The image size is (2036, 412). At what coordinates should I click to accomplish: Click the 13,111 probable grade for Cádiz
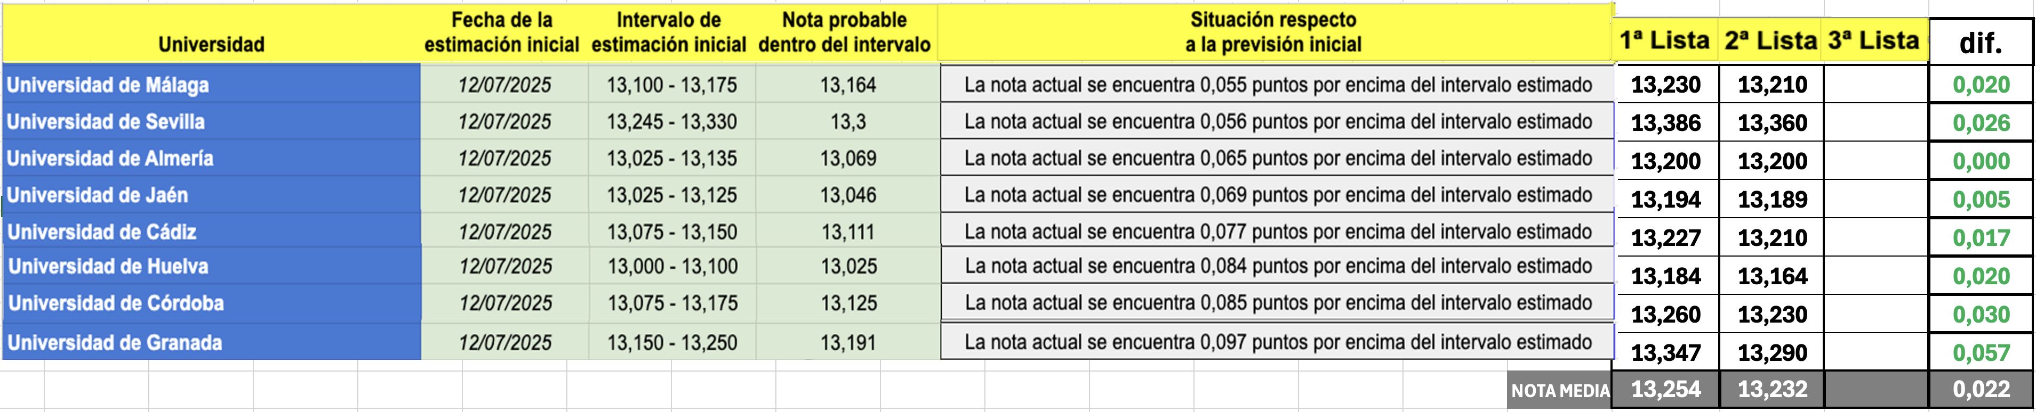(848, 231)
